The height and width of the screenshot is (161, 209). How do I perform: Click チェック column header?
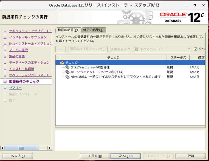tap(113, 58)
